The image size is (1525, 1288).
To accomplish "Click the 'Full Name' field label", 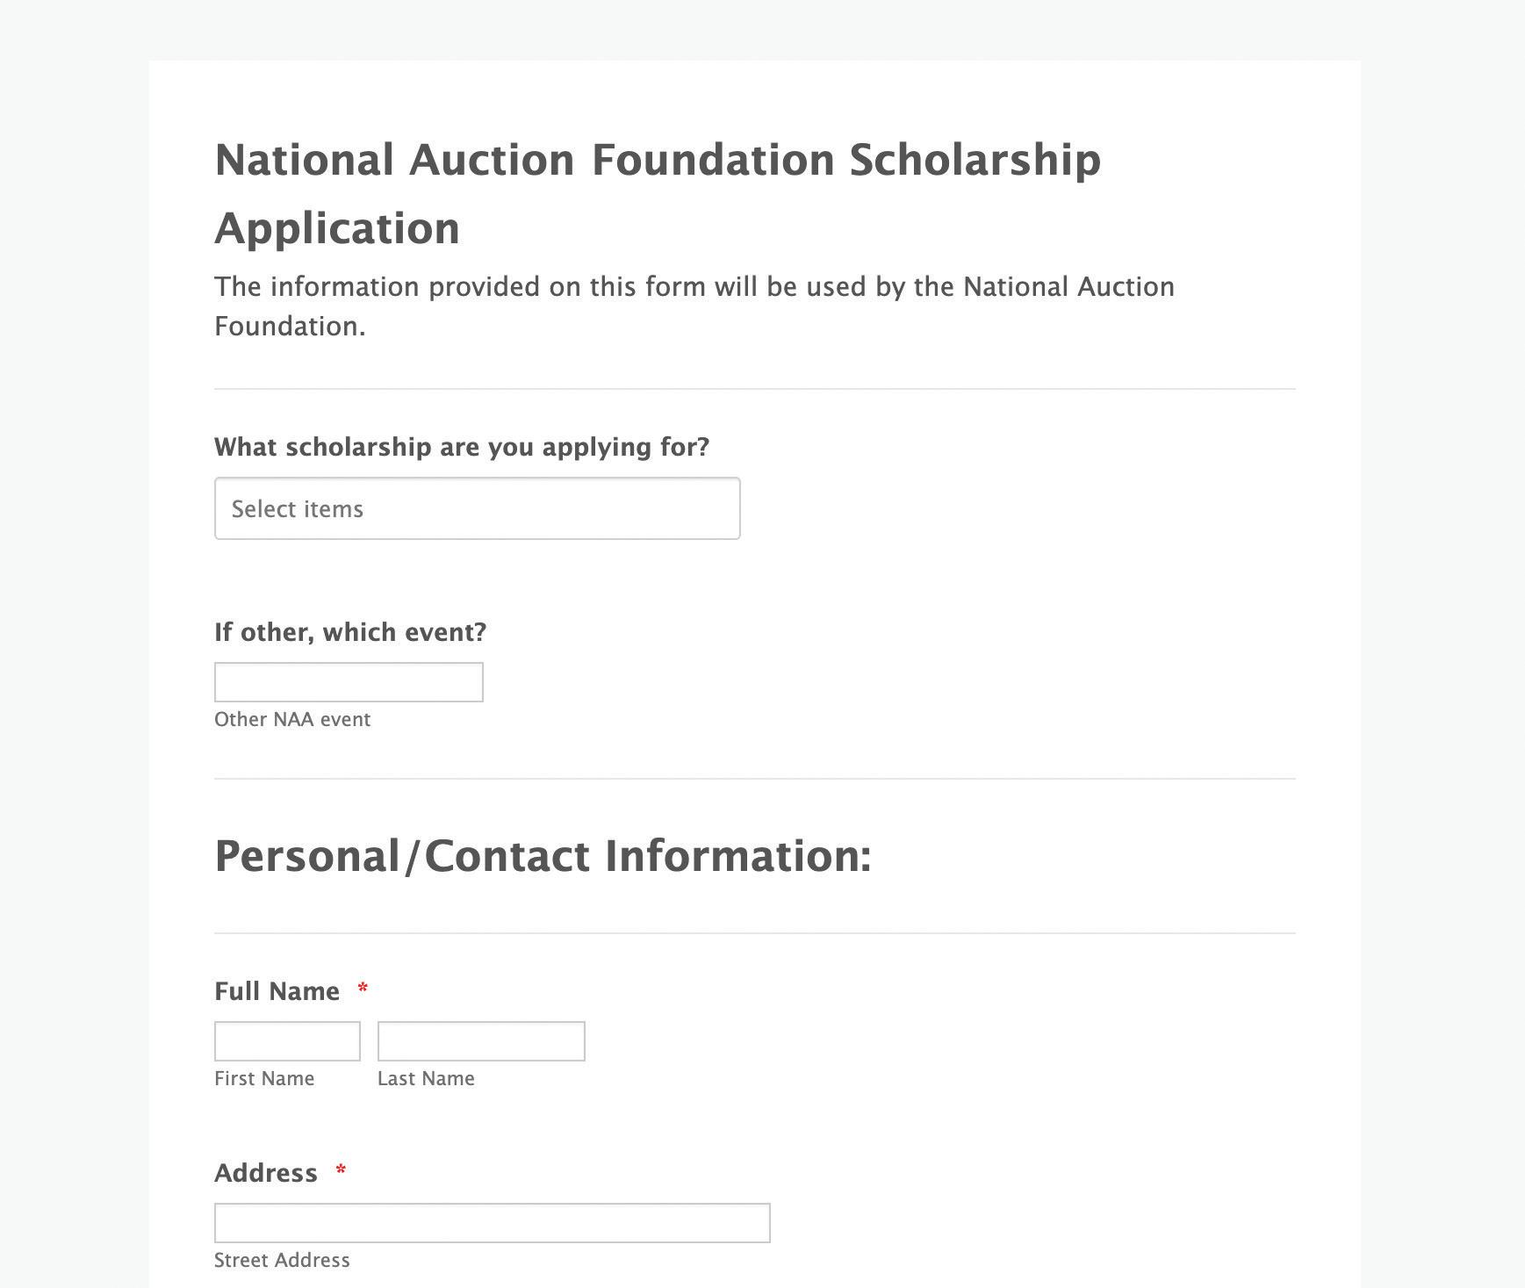I will [x=277, y=991].
